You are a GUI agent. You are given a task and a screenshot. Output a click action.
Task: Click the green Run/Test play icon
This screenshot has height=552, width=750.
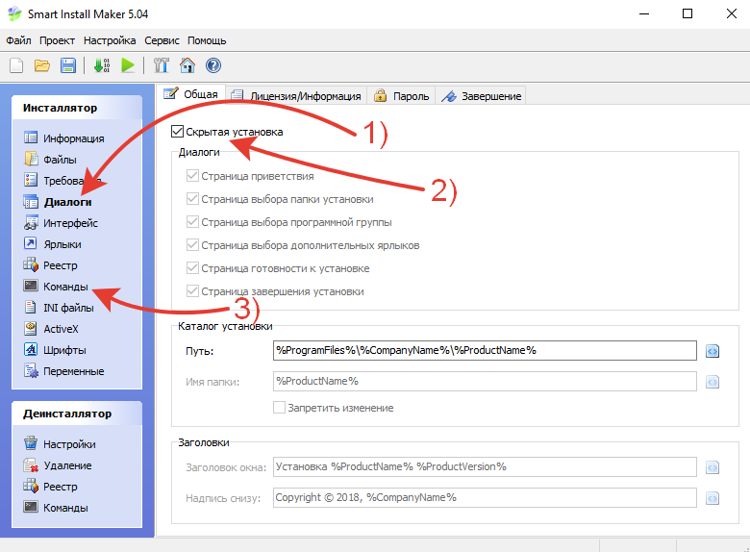point(128,65)
